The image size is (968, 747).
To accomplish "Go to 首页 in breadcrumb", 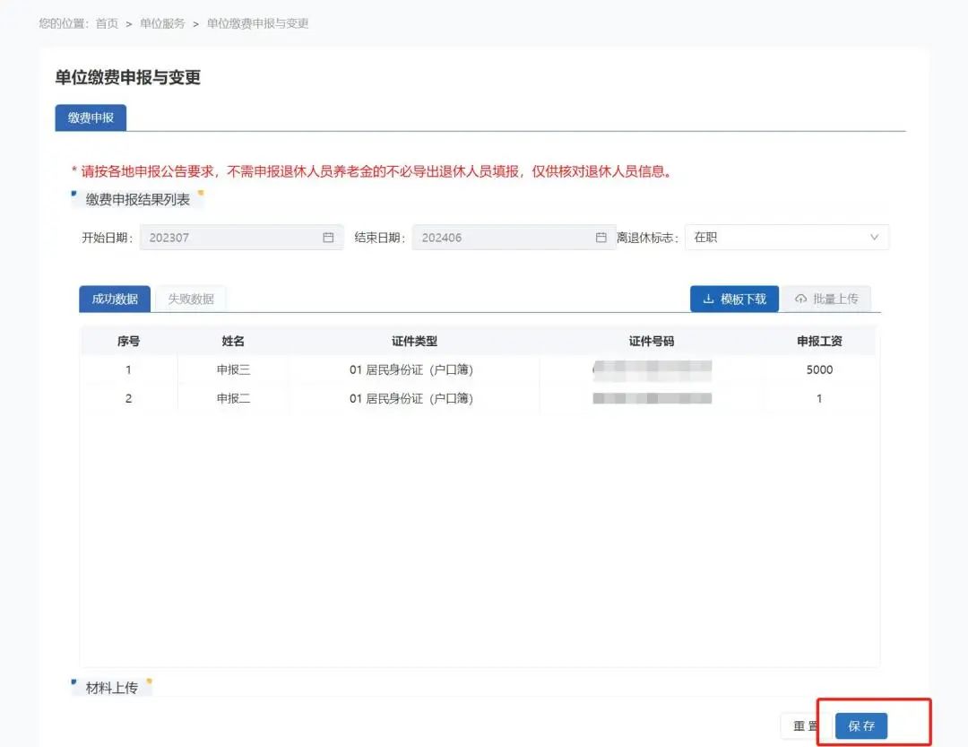I will click(107, 23).
